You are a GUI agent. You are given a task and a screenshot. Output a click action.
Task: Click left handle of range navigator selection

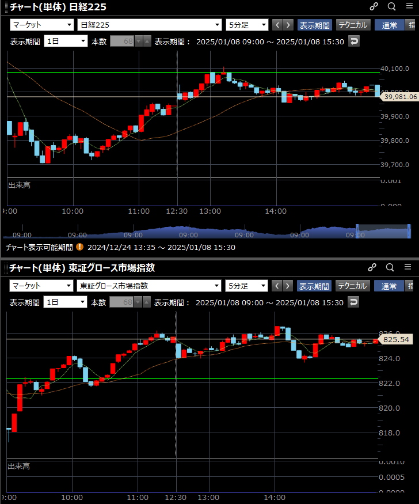click(357, 231)
